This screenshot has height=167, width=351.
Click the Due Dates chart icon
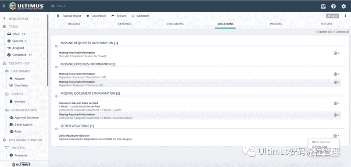(11, 85)
